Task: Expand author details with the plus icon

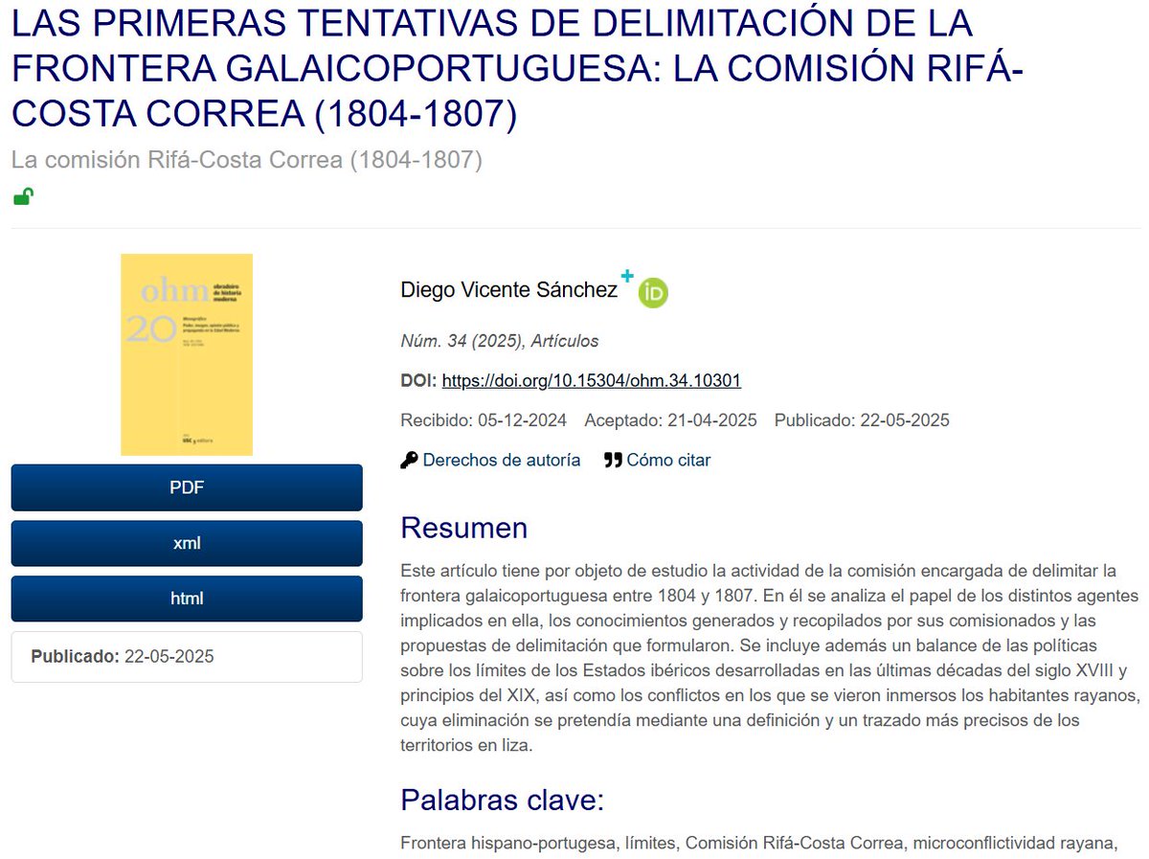Action: [x=627, y=277]
